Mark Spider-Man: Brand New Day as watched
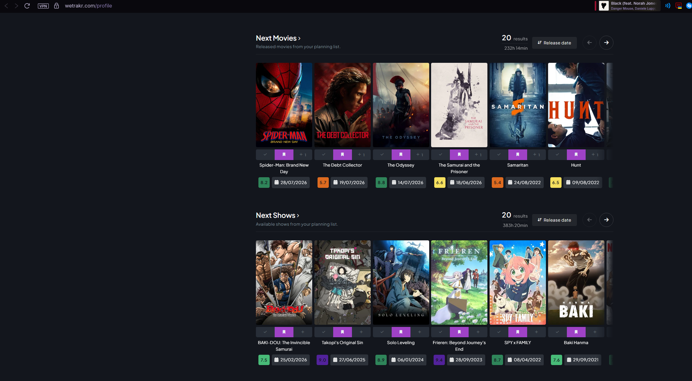Viewport: 692px width, 381px height. click(x=265, y=154)
